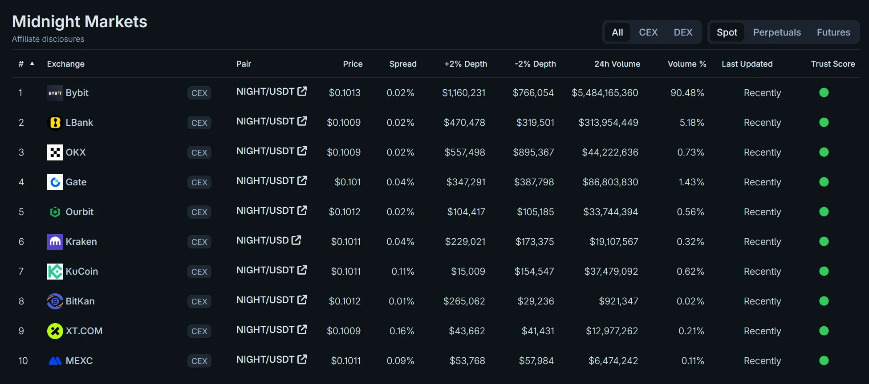869x384 pixels.
Task: Switch to the Futures tab
Action: pyautogui.click(x=833, y=32)
